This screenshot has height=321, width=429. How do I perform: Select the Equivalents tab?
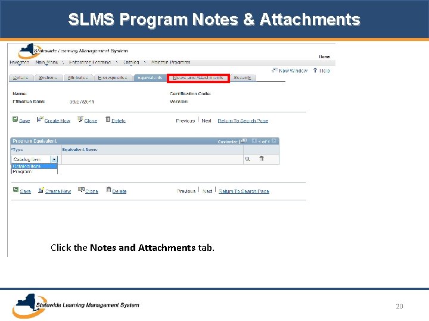click(x=150, y=77)
